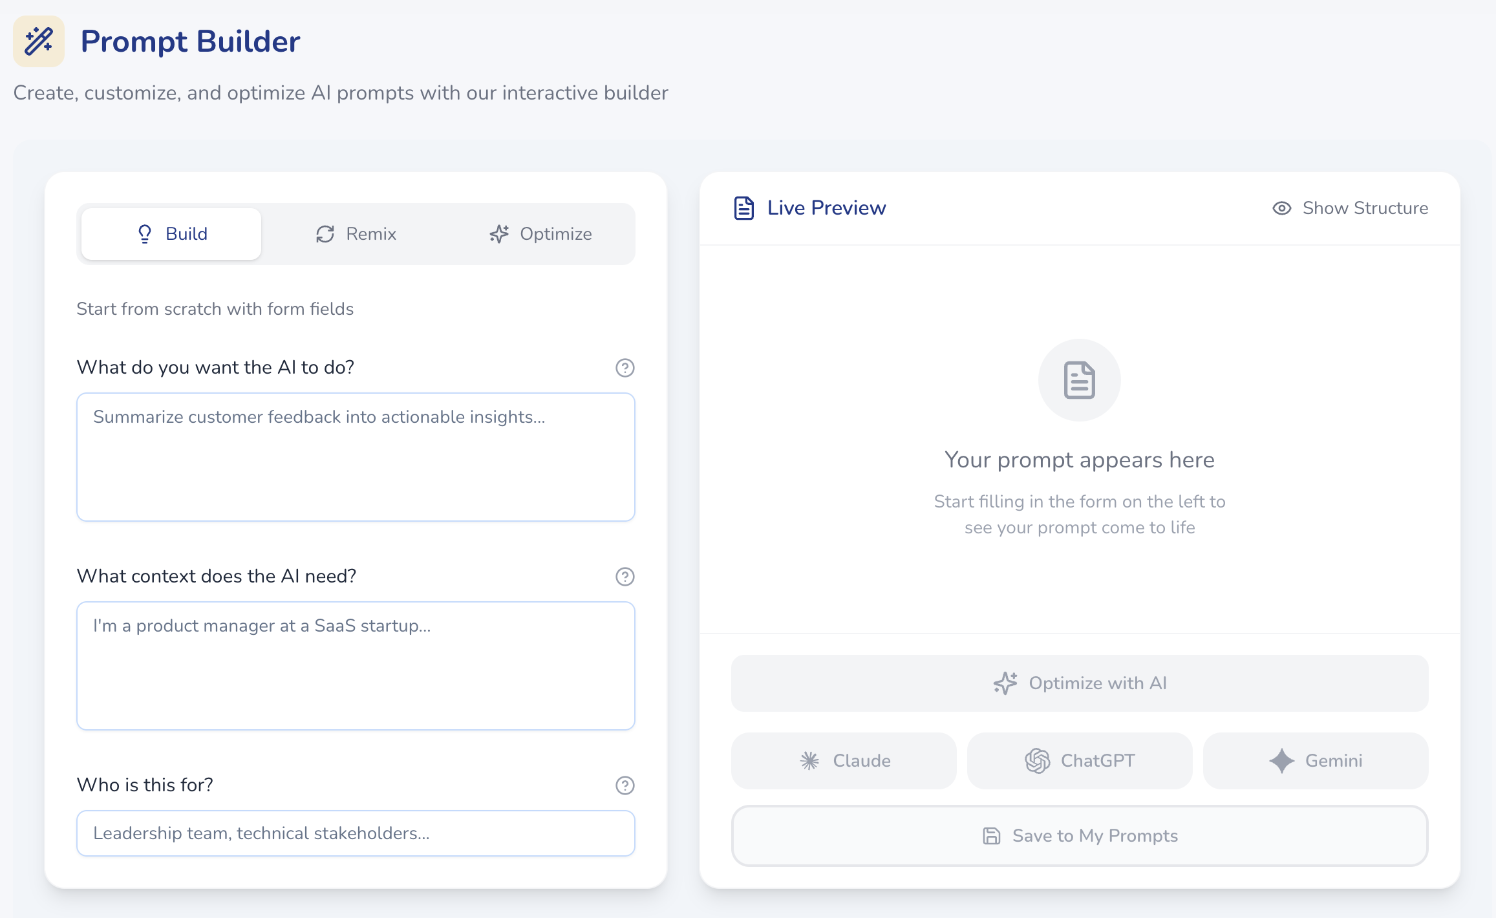Select the lightbulb icon on the Build tab
The height and width of the screenshot is (918, 1496).
[144, 233]
